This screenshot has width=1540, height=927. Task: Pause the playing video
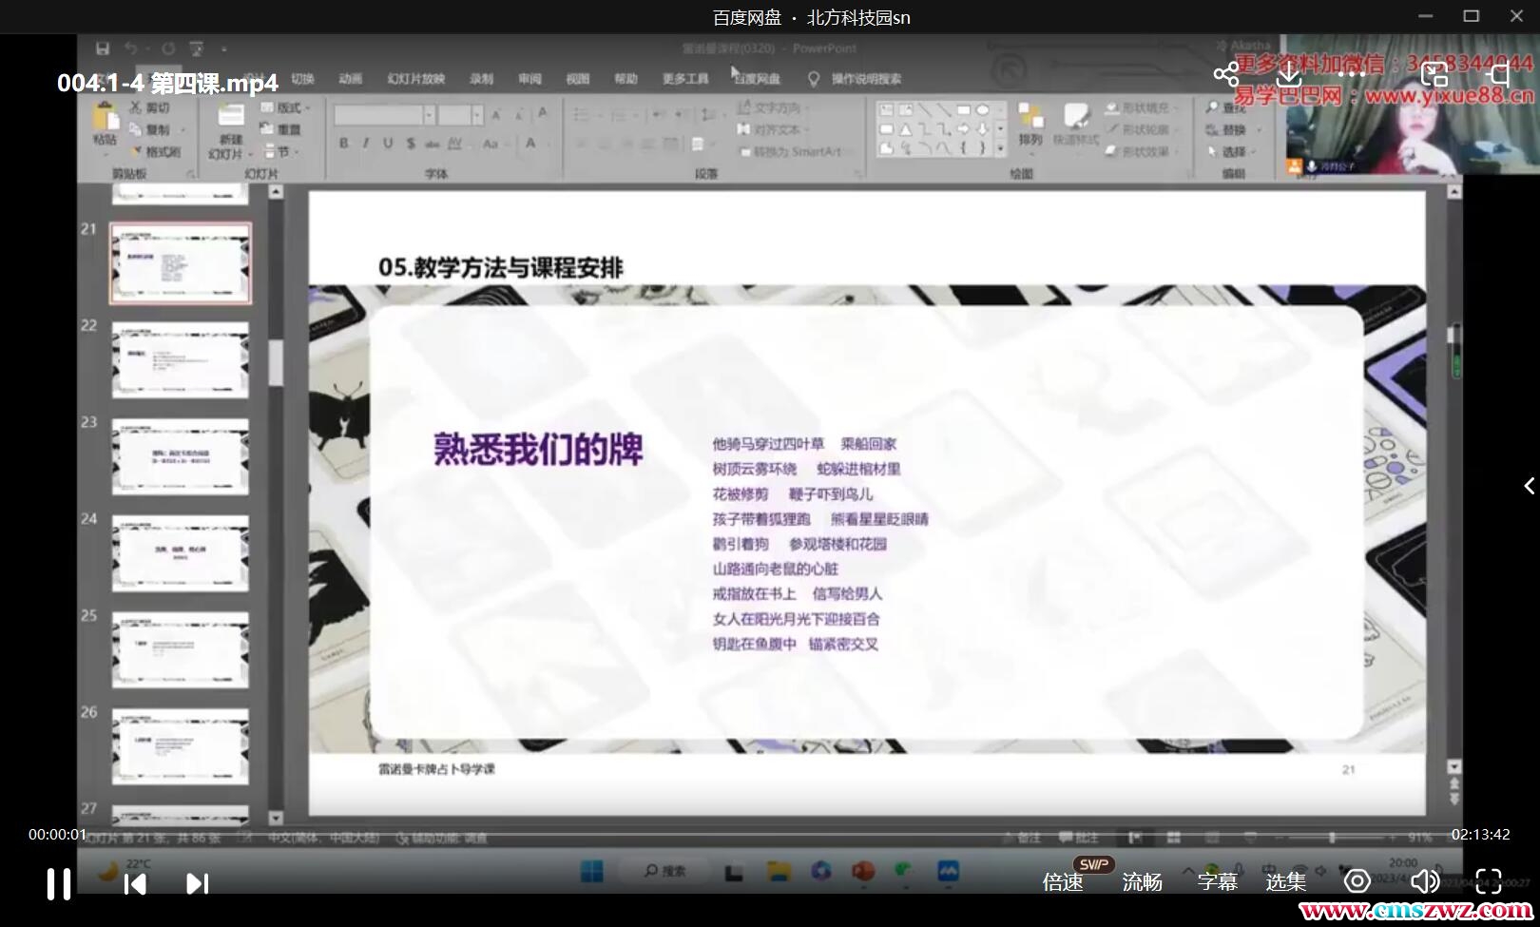[59, 883]
